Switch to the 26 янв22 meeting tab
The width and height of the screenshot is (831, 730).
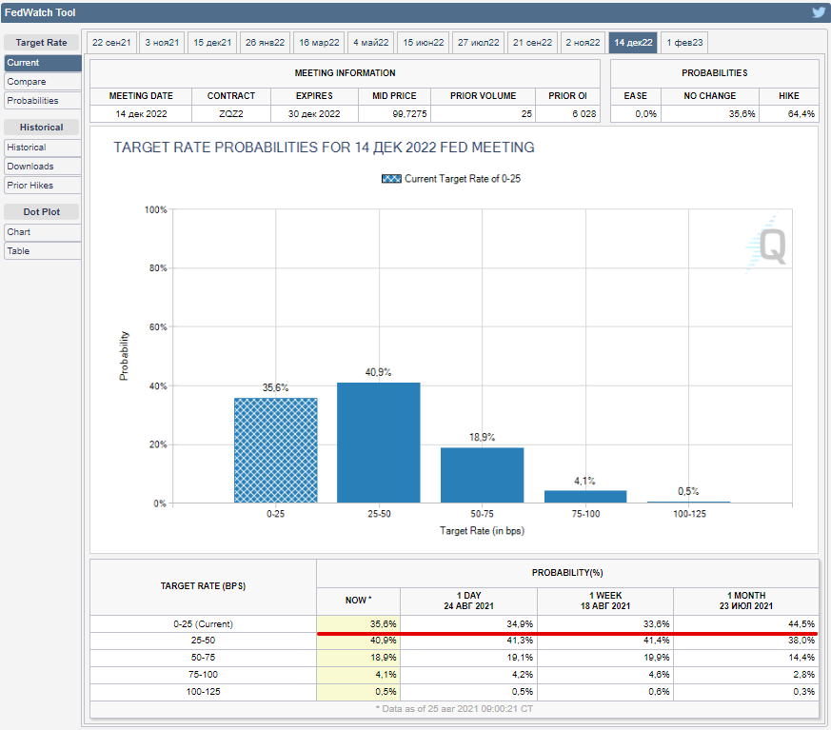pyautogui.click(x=265, y=43)
